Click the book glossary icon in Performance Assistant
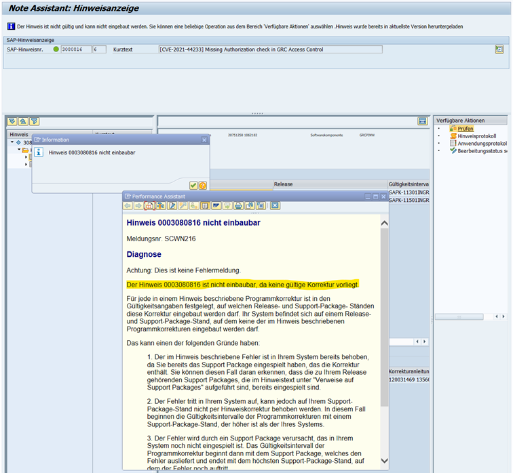This screenshot has width=513, height=473. 205,205
